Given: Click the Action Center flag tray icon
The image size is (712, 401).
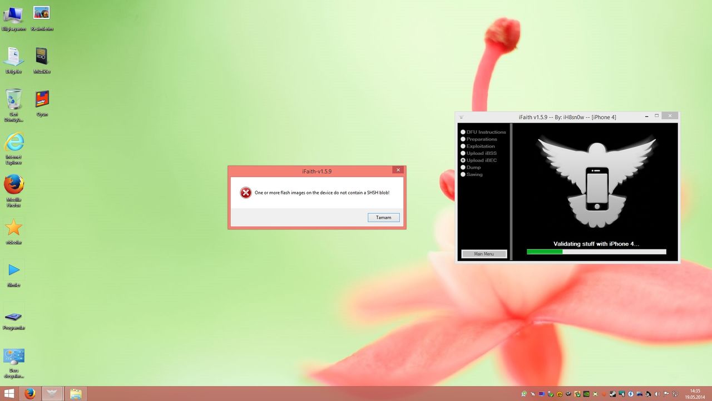Looking at the screenshot, I should (x=666, y=394).
